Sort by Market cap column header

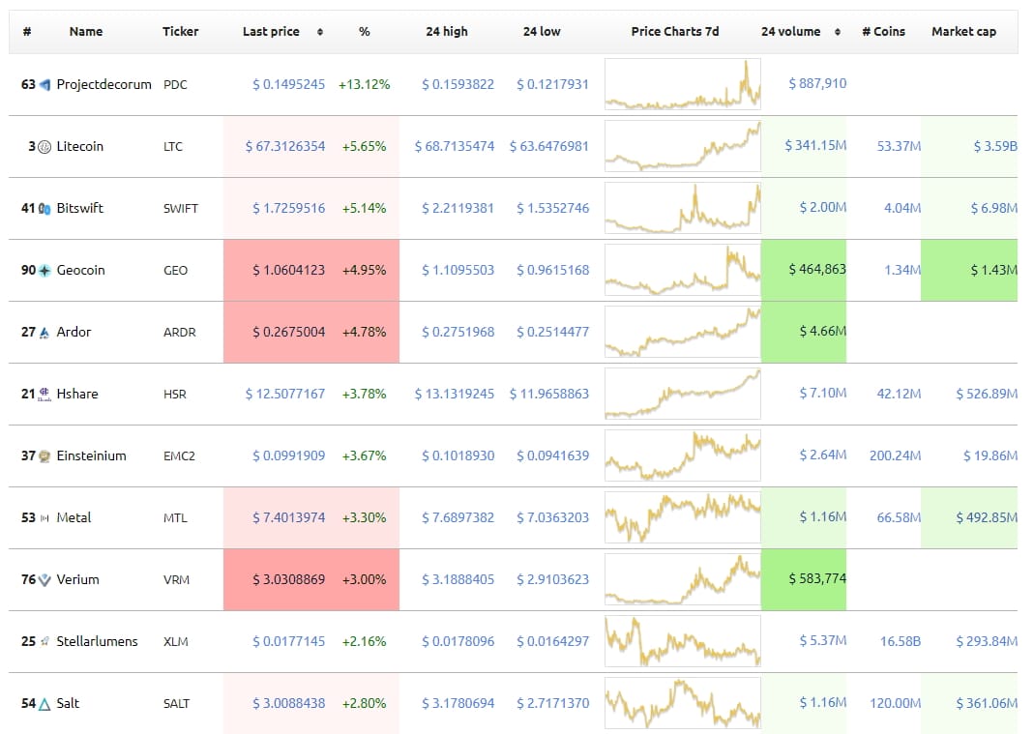pos(963,32)
